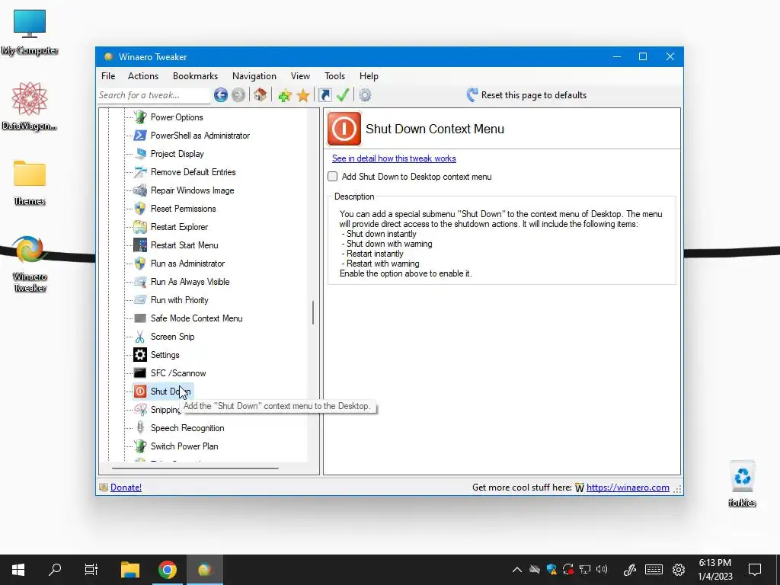Go to Home page via house icon
Image resolution: width=780 pixels, height=585 pixels.
click(x=261, y=95)
